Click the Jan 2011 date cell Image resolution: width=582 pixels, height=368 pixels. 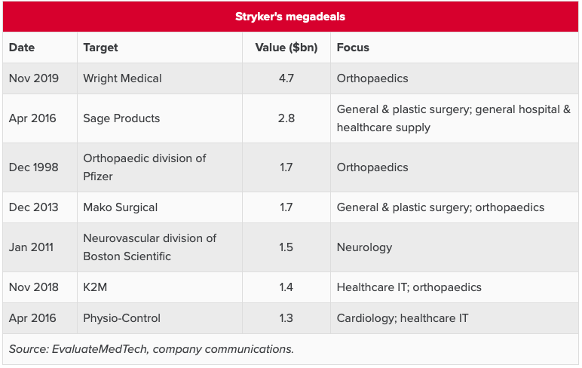[x=32, y=247]
